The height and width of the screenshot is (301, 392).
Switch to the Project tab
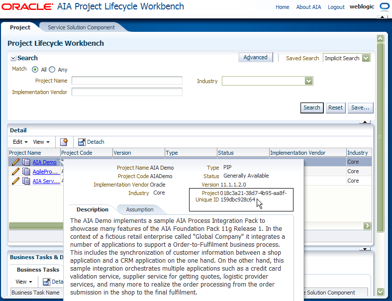tap(20, 27)
